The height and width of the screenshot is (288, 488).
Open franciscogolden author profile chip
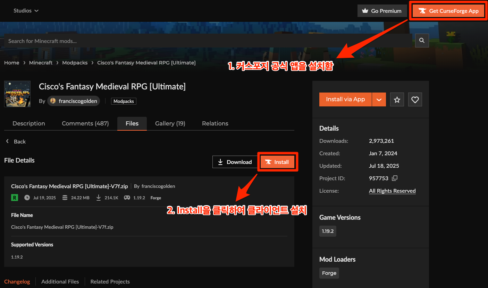pos(74,101)
